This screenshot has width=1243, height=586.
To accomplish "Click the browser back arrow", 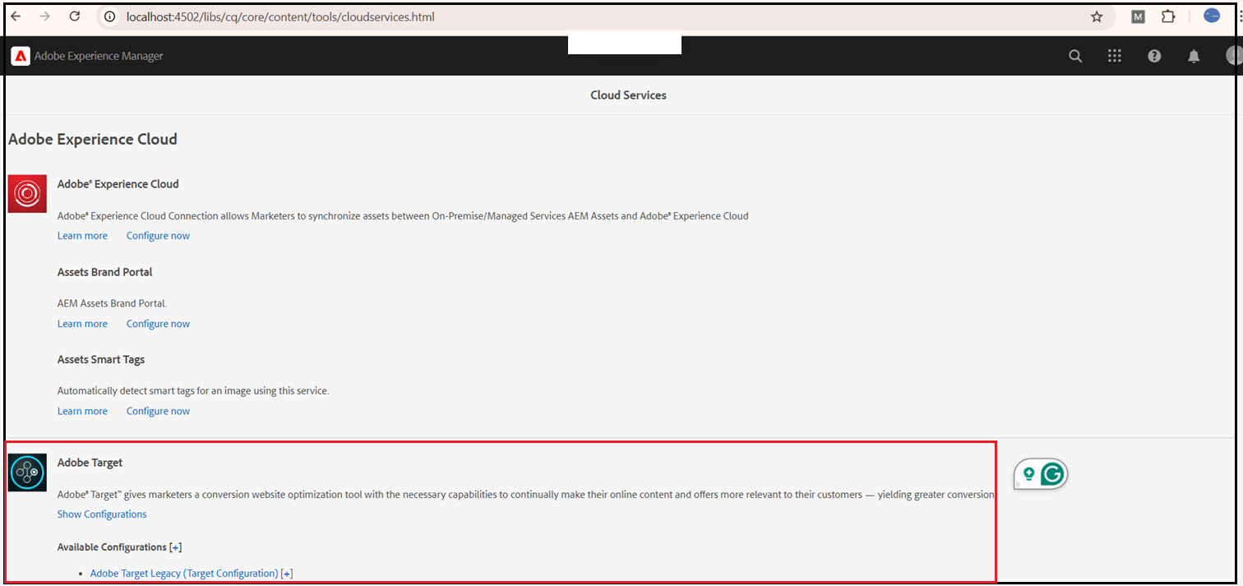I will click(x=16, y=16).
